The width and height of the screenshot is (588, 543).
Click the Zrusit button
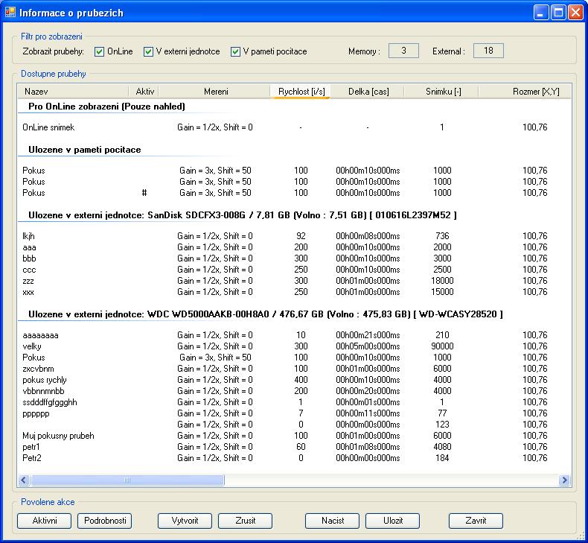[246, 521]
